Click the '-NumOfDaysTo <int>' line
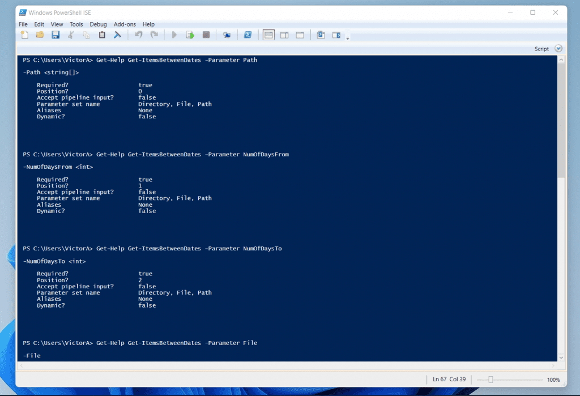This screenshot has width=580, height=396. pos(54,261)
